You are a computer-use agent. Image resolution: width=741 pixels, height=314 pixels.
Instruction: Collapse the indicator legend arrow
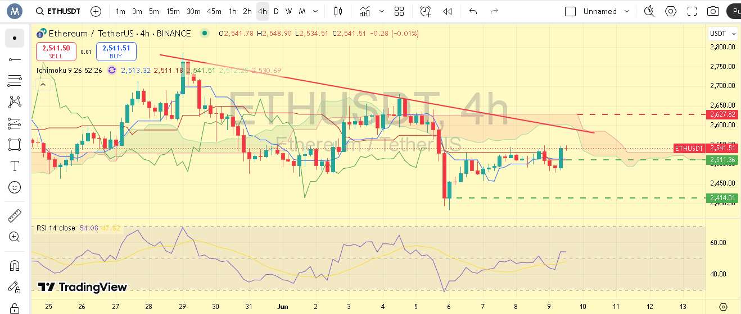coord(43,85)
